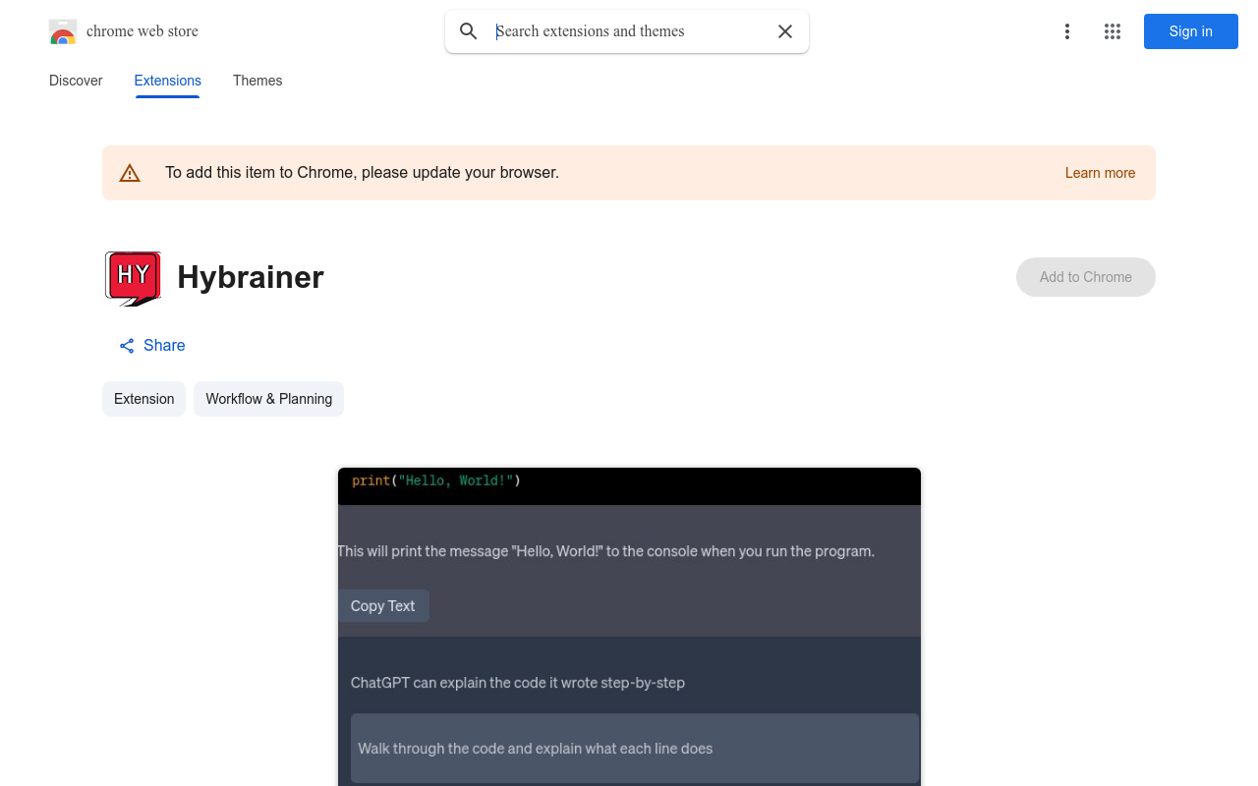
Task: Click the warning triangle icon in banner
Action: pyautogui.click(x=130, y=173)
